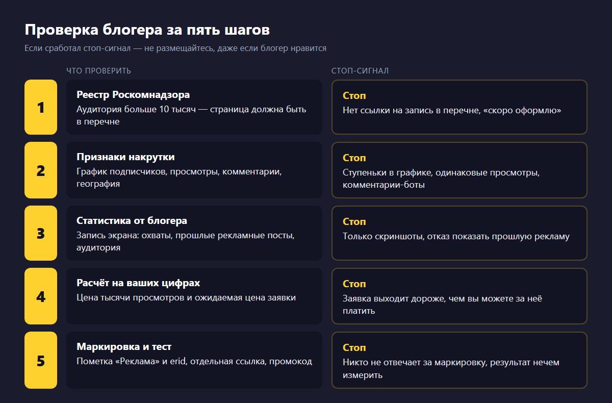Select the step title "Признаки накрутки"

tap(125, 157)
